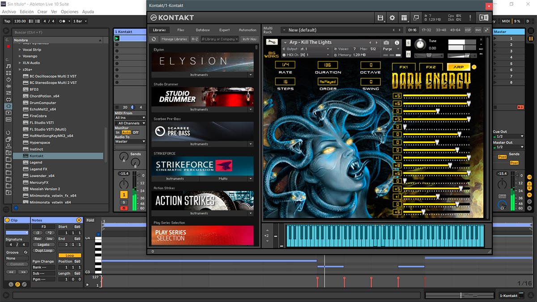Open Kontakt options gear icon
This screenshot has width=537, height=302.
click(392, 17)
